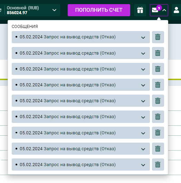The height and width of the screenshot is (183, 181).
Task: Delete the seventh withdrawal request message
Action: pos(158,133)
